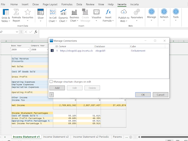
Task: Open the Income Statement v2 Periodic sheet
Action: 91,137
